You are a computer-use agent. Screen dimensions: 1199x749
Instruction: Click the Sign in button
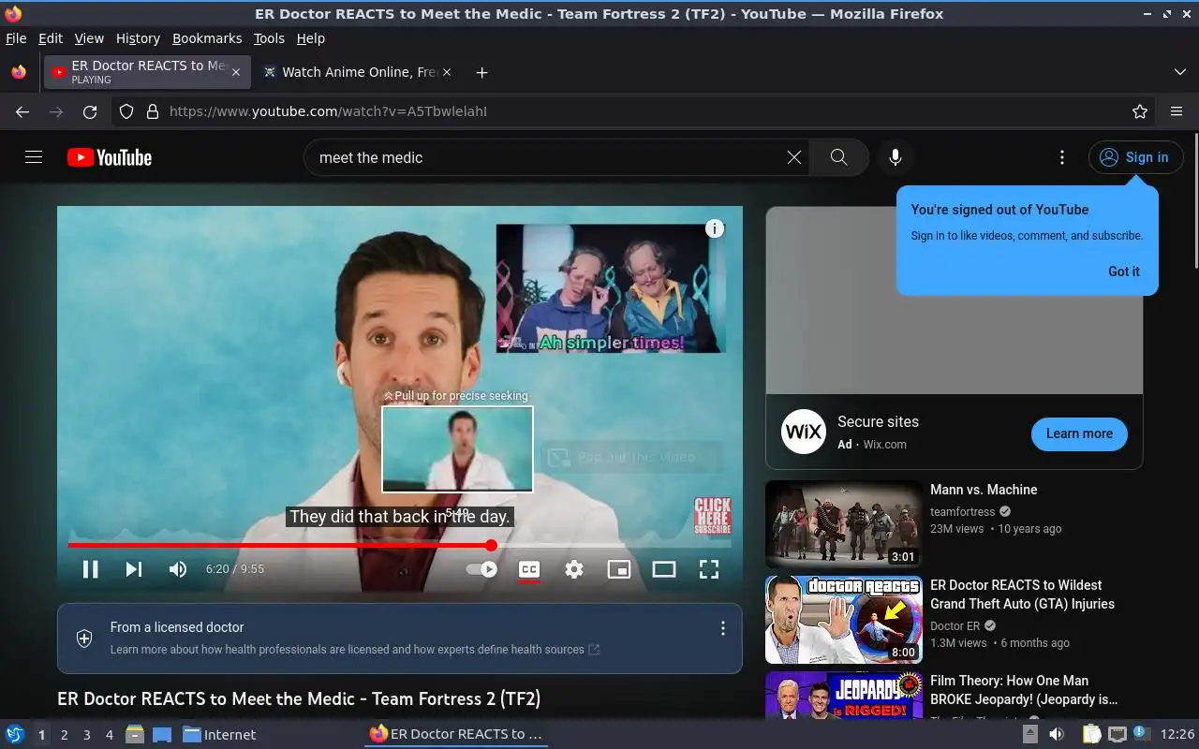(x=1135, y=157)
